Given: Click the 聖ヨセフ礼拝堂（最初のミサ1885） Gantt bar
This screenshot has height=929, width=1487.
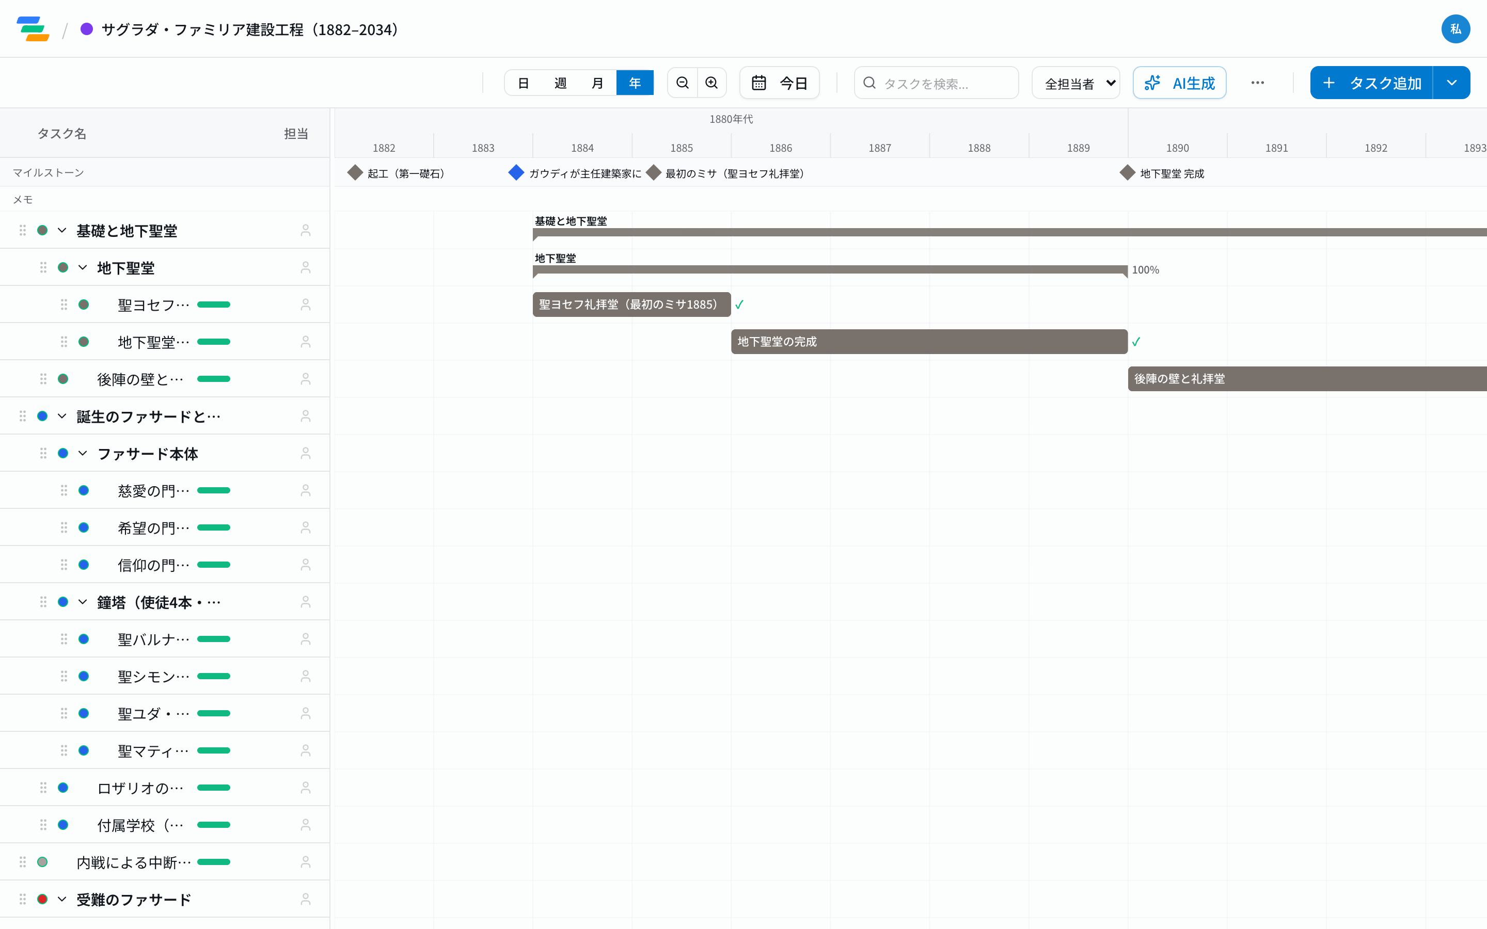Looking at the screenshot, I should click(x=631, y=305).
